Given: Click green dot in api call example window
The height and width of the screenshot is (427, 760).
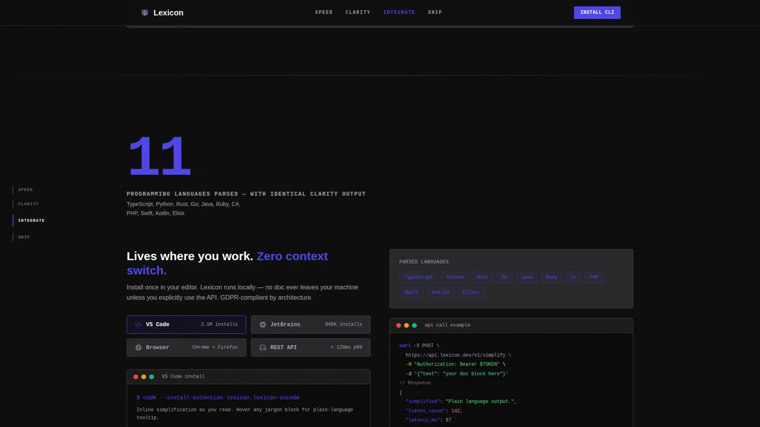Looking at the screenshot, I should 414,325.
